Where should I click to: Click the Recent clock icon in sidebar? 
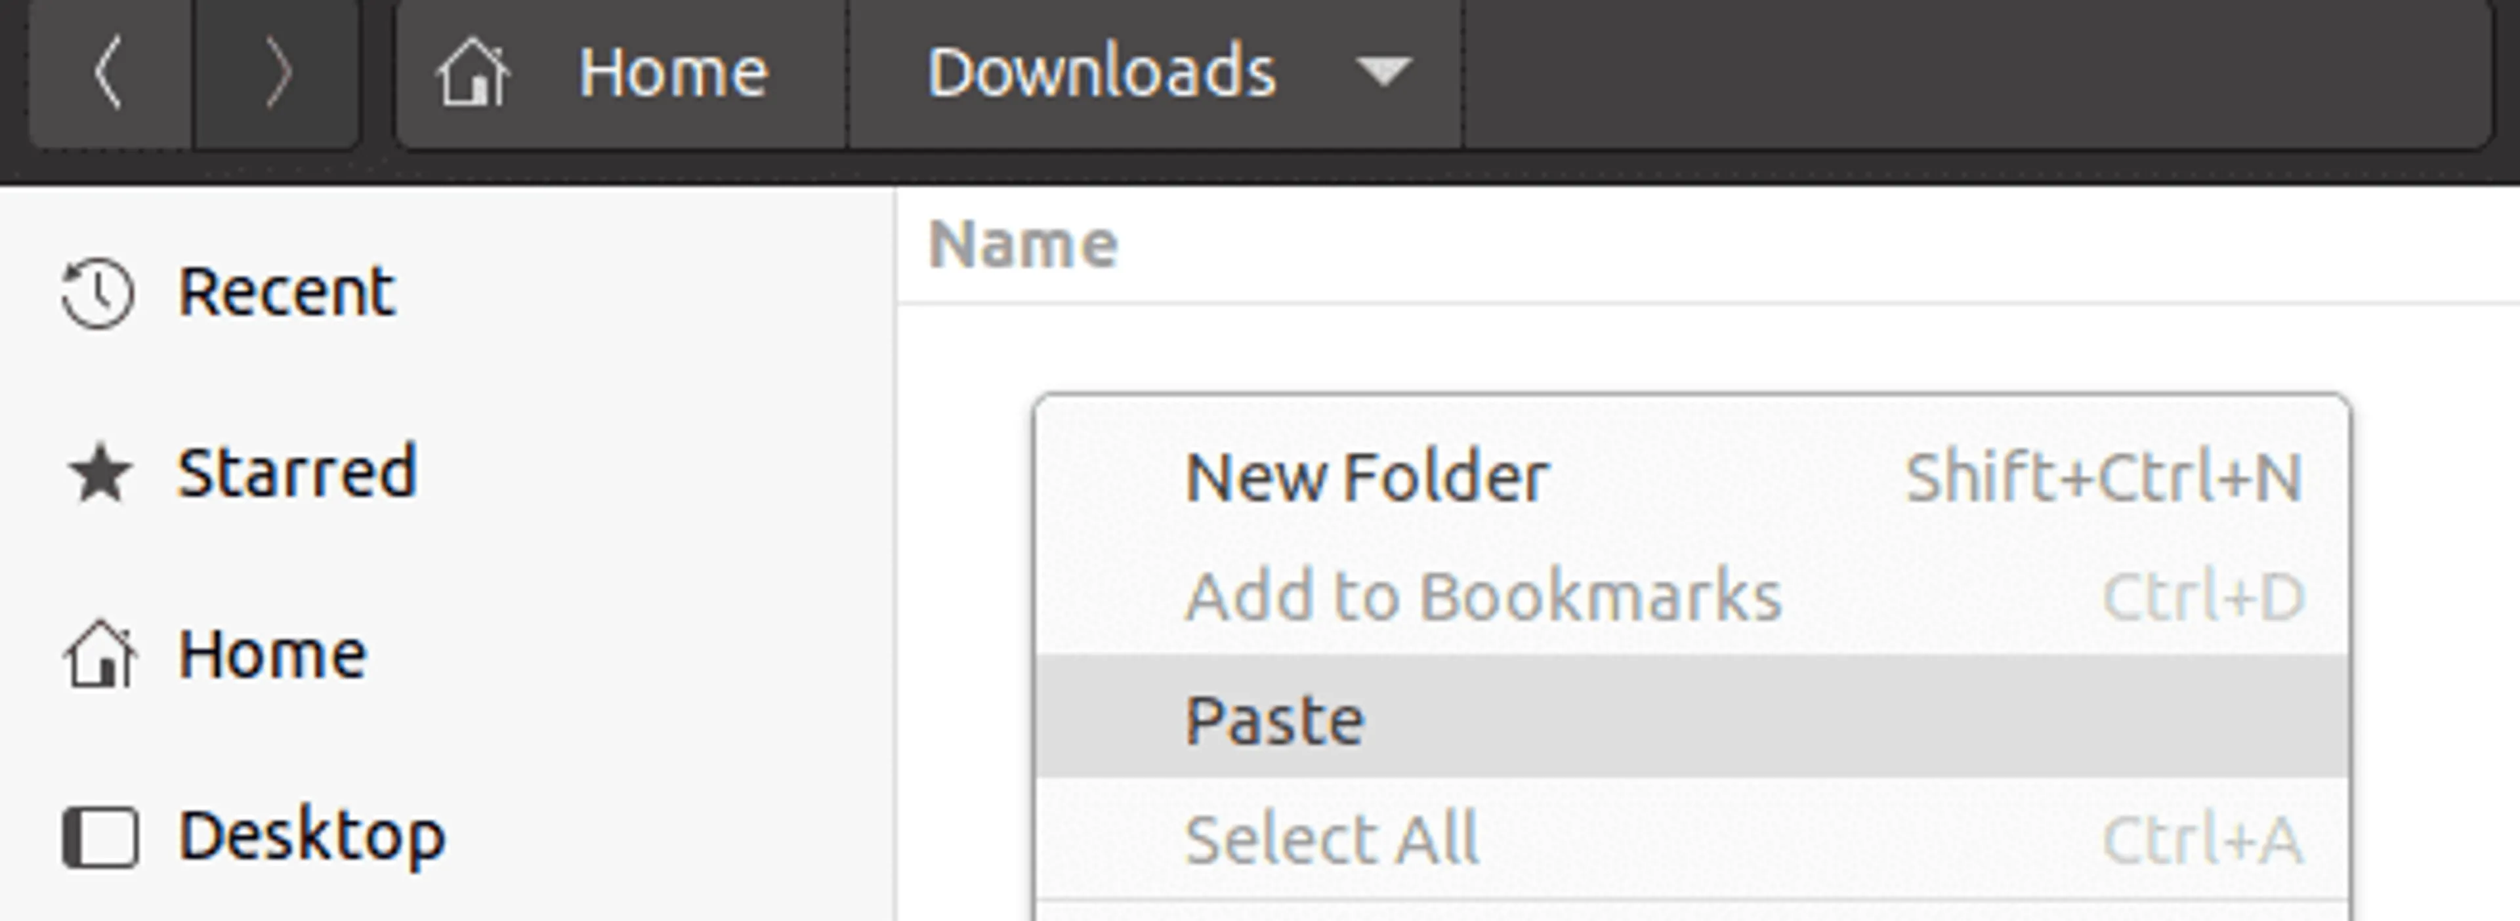click(98, 293)
